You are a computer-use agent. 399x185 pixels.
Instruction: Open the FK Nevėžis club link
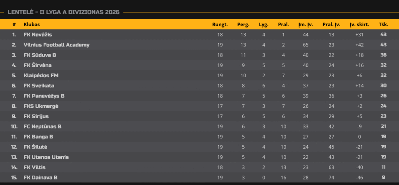[x=38, y=35]
